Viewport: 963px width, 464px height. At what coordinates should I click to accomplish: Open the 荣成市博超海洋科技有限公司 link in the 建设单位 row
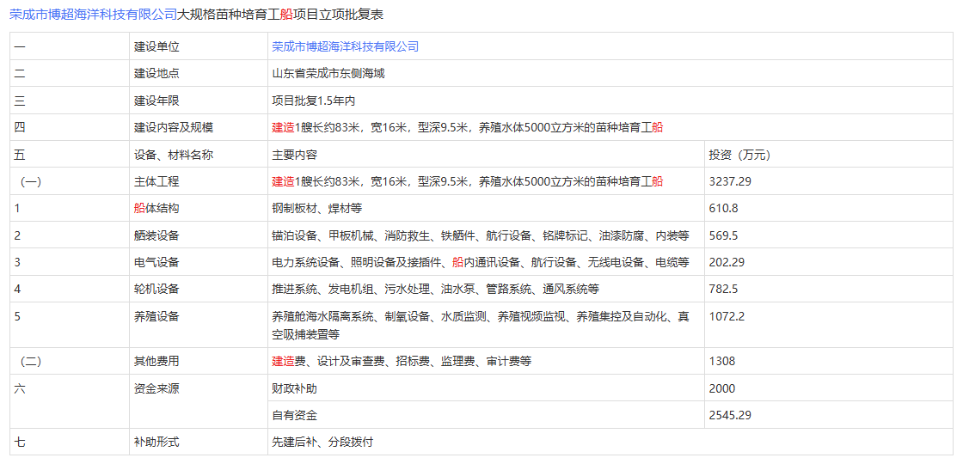345,46
